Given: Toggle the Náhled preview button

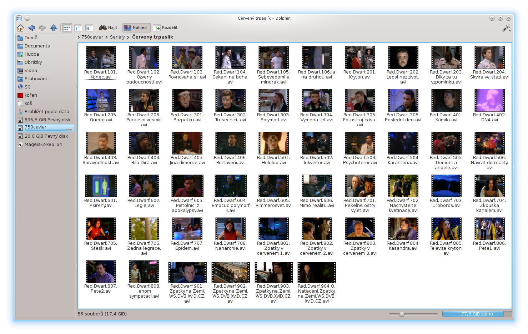Looking at the screenshot, I should click(x=136, y=27).
